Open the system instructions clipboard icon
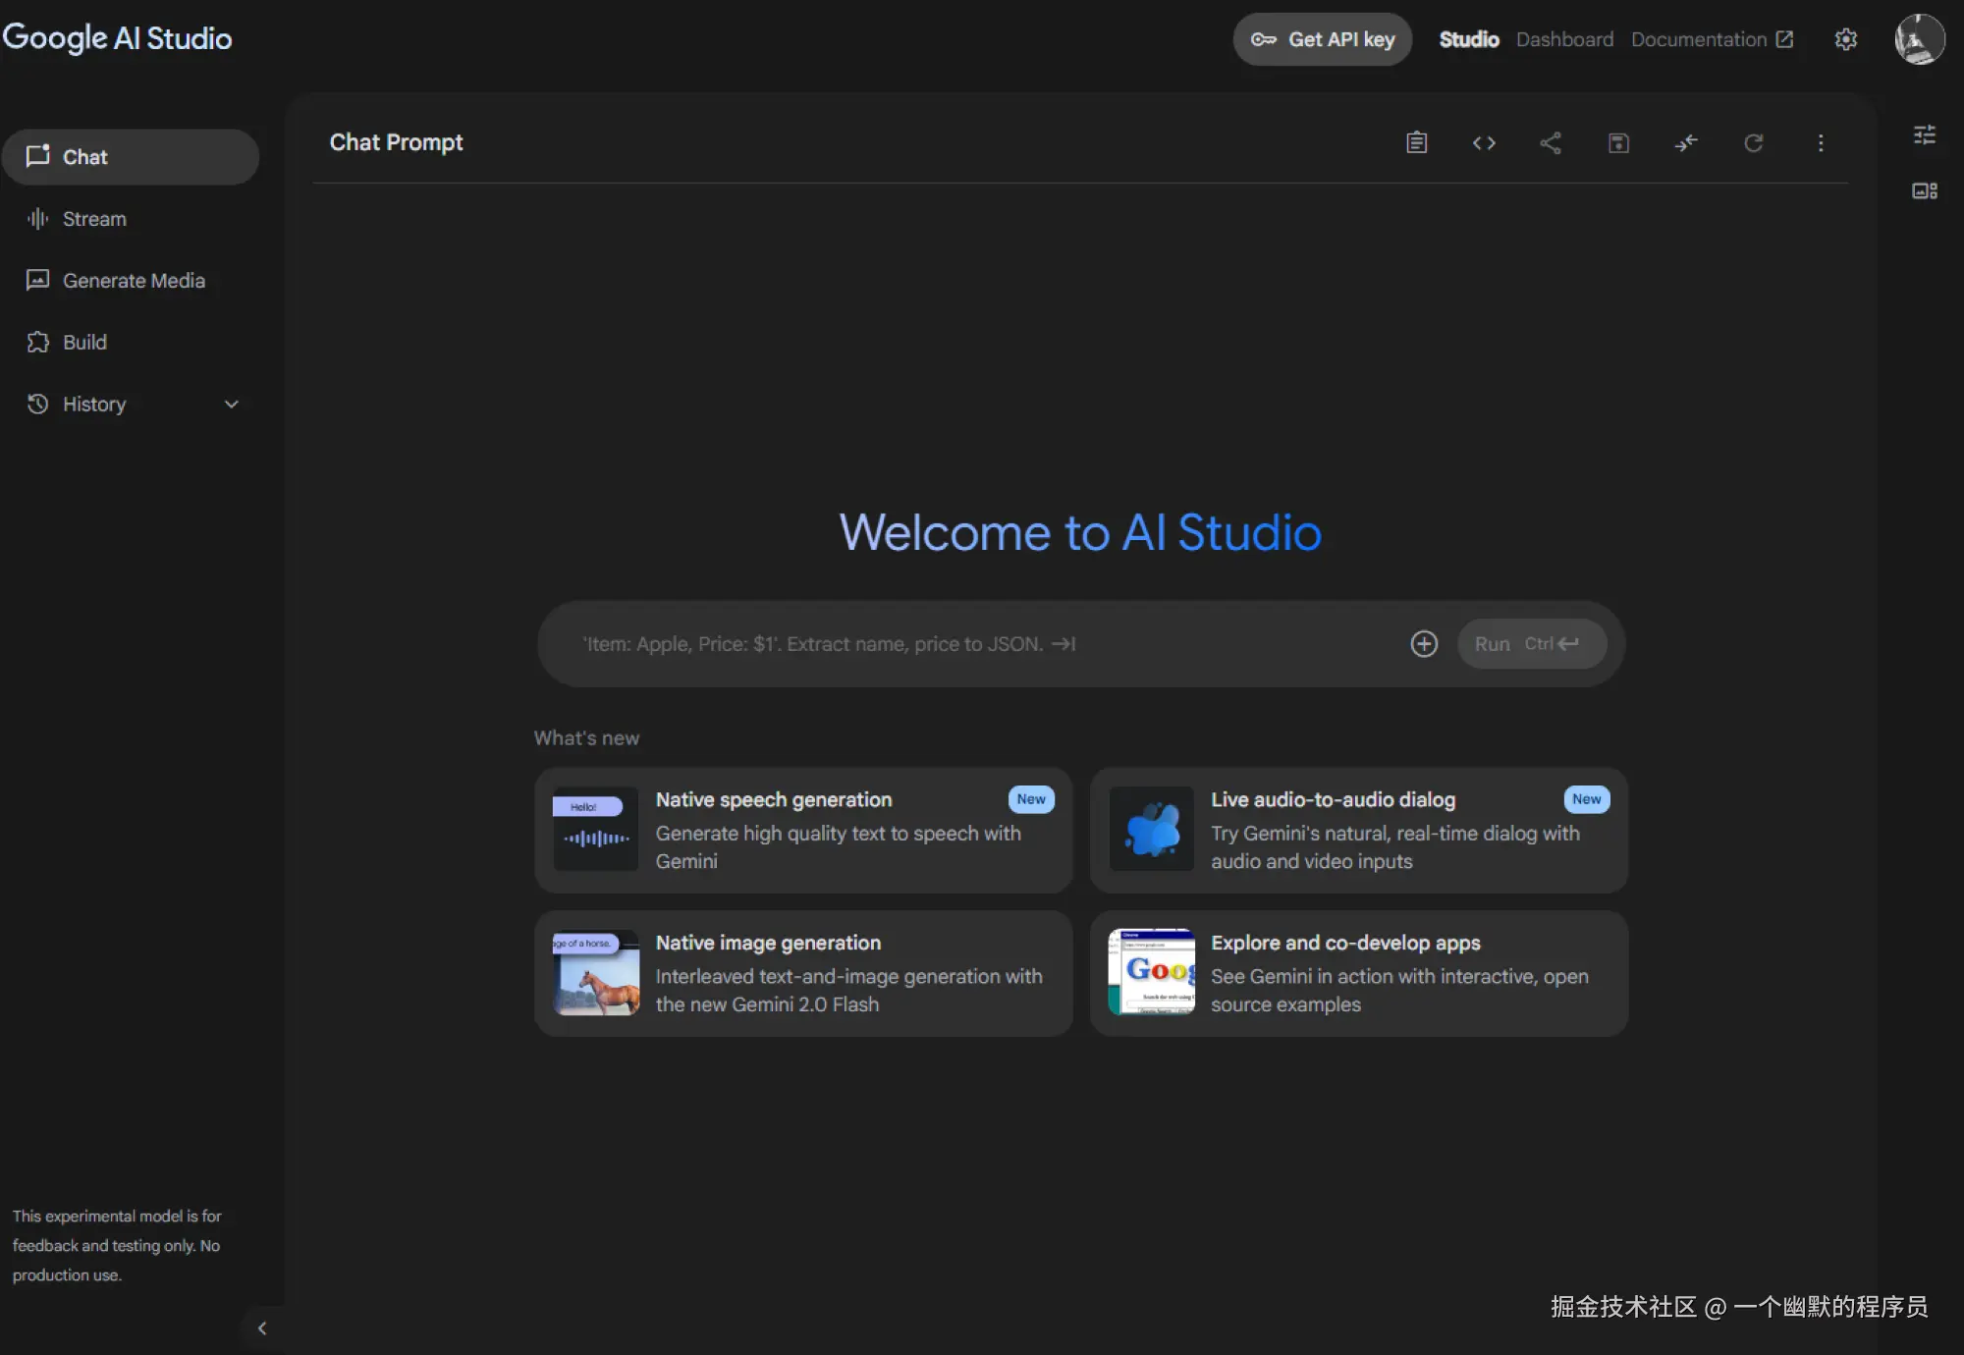Screen dimensions: 1964x1355 [1416, 142]
